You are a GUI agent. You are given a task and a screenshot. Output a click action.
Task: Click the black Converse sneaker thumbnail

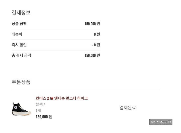21,109
